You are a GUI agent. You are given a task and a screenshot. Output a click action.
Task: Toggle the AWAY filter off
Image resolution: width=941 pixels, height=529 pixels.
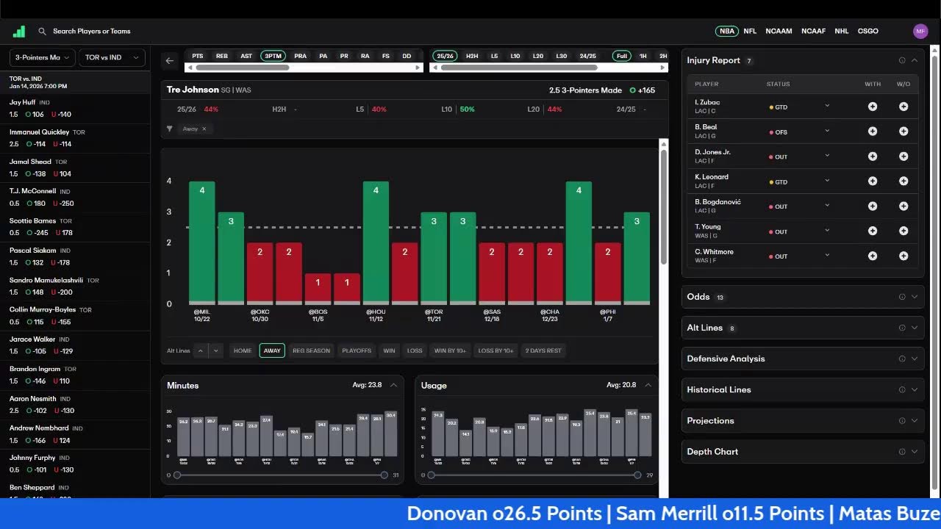272,350
